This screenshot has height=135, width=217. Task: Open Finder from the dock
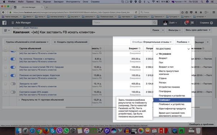tap(19, 131)
